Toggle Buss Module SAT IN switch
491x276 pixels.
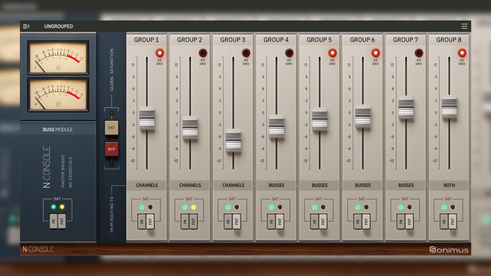[53, 221]
